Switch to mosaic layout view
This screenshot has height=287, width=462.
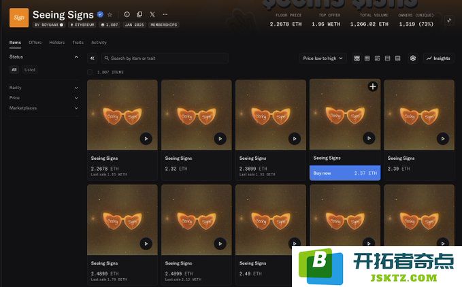click(x=377, y=58)
